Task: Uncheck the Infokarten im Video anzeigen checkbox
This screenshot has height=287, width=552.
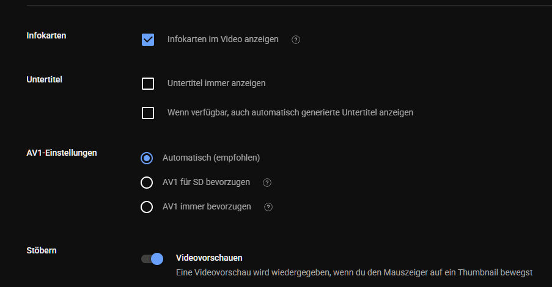Action: [147, 40]
